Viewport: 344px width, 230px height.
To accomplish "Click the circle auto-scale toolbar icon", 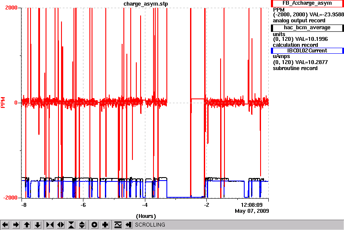I will 94,225.
